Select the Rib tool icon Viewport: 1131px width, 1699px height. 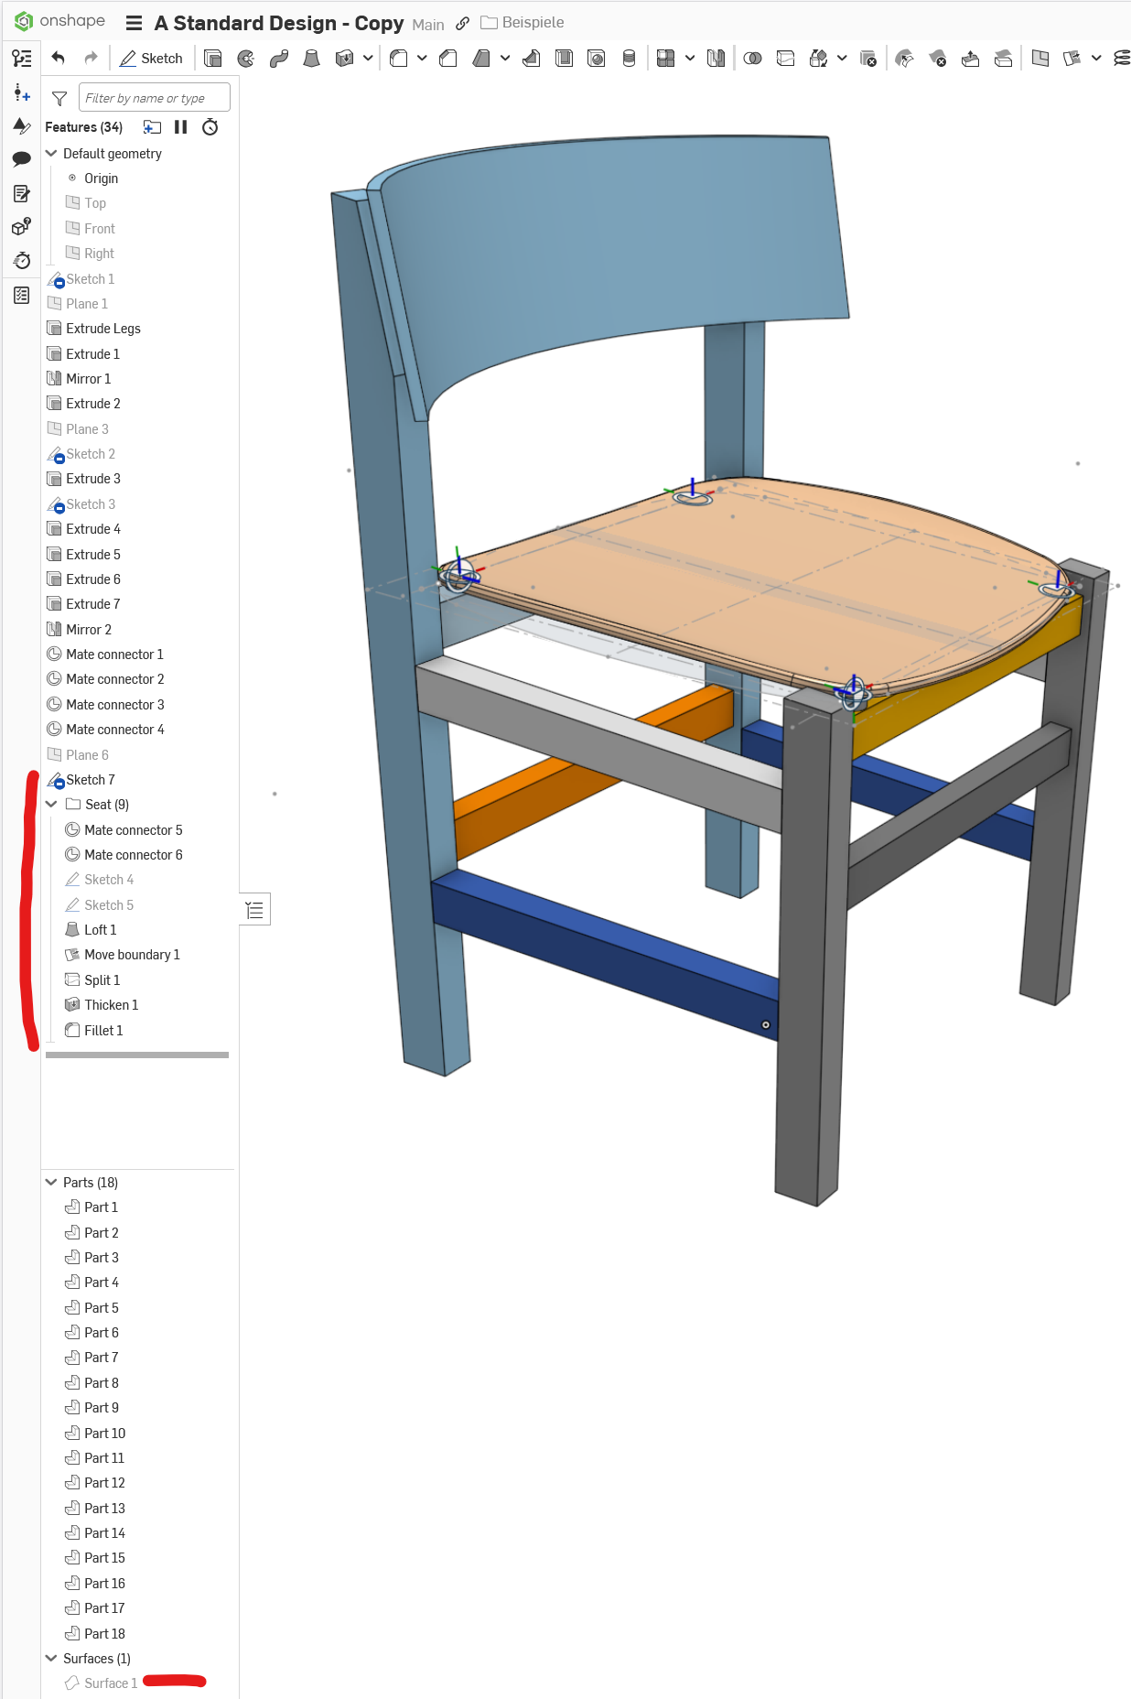coord(531,59)
